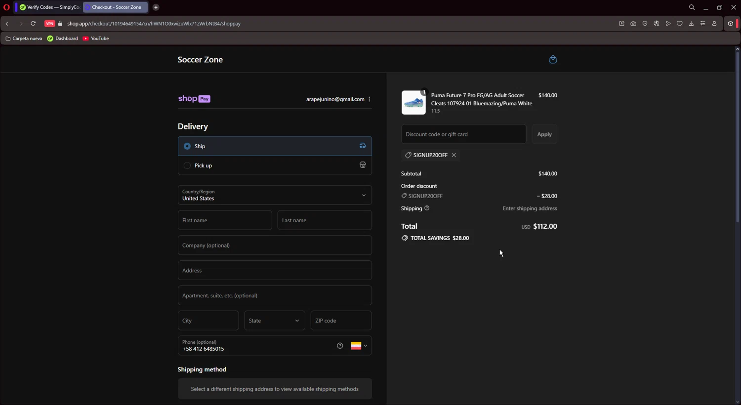The image size is (741, 405).
Task: Open the Easy Setup sliders icon
Action: click(x=702, y=24)
